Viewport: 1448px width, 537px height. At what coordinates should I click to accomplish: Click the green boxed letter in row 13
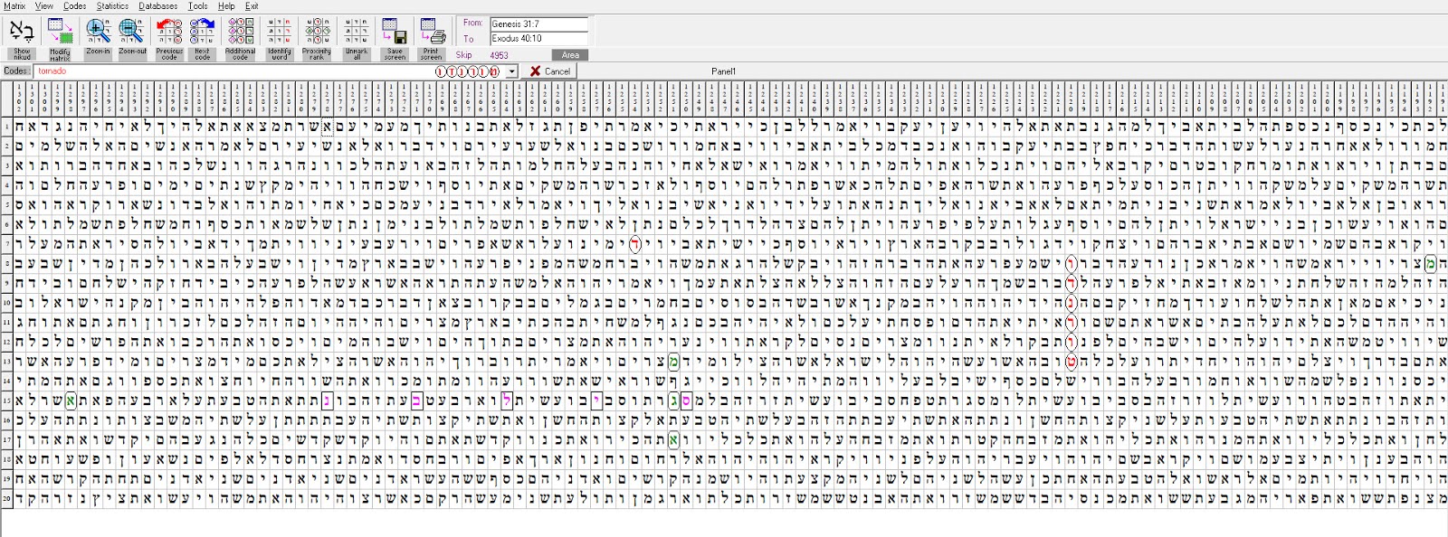point(673,362)
